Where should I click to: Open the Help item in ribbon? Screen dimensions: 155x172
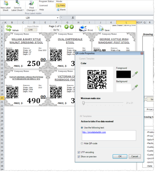pos(41,10)
